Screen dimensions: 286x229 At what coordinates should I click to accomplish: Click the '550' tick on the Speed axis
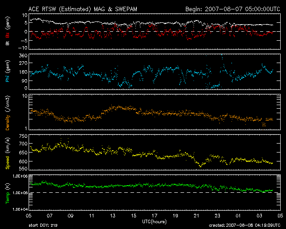tap(23, 169)
